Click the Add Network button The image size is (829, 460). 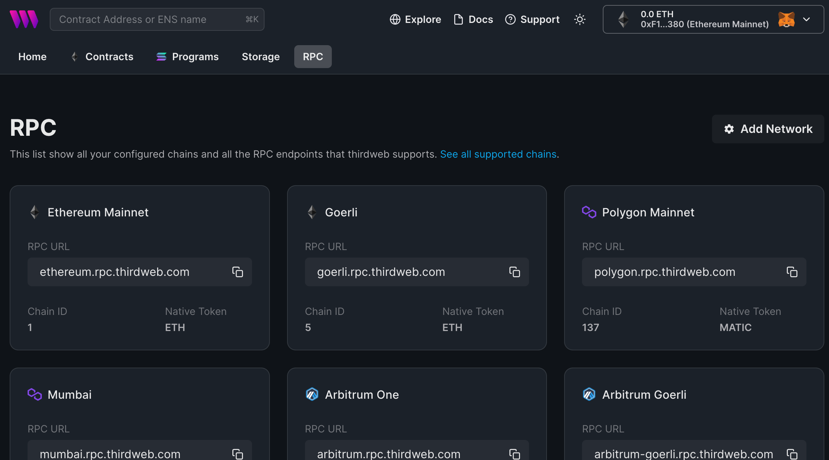(x=768, y=129)
